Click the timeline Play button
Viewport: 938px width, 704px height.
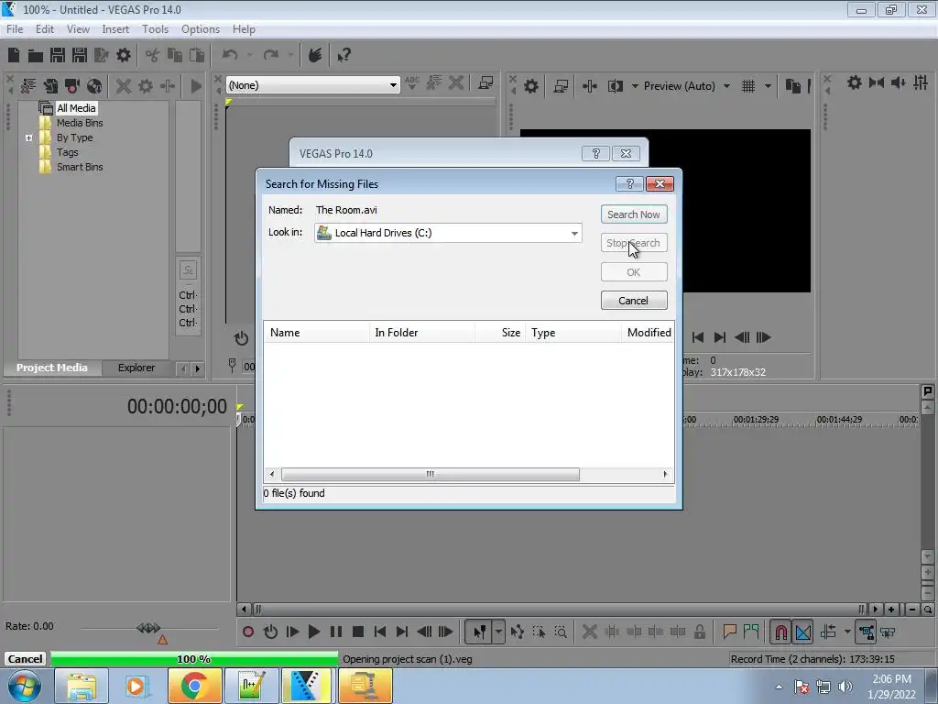(x=314, y=632)
